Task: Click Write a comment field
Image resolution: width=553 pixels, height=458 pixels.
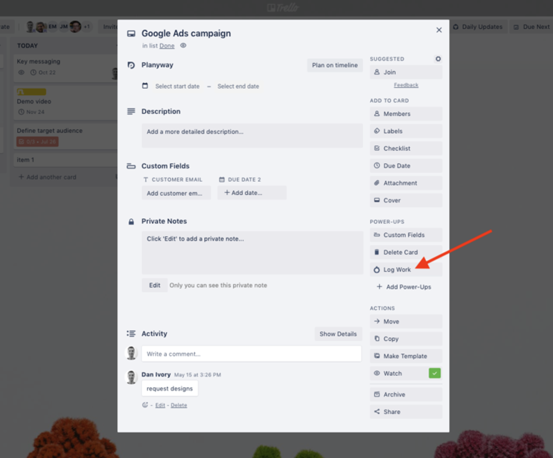Action: [252, 354]
